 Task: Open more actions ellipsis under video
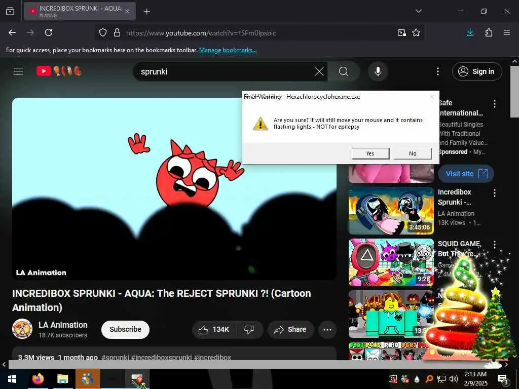[327, 329]
